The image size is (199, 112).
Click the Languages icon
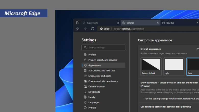(85, 102)
